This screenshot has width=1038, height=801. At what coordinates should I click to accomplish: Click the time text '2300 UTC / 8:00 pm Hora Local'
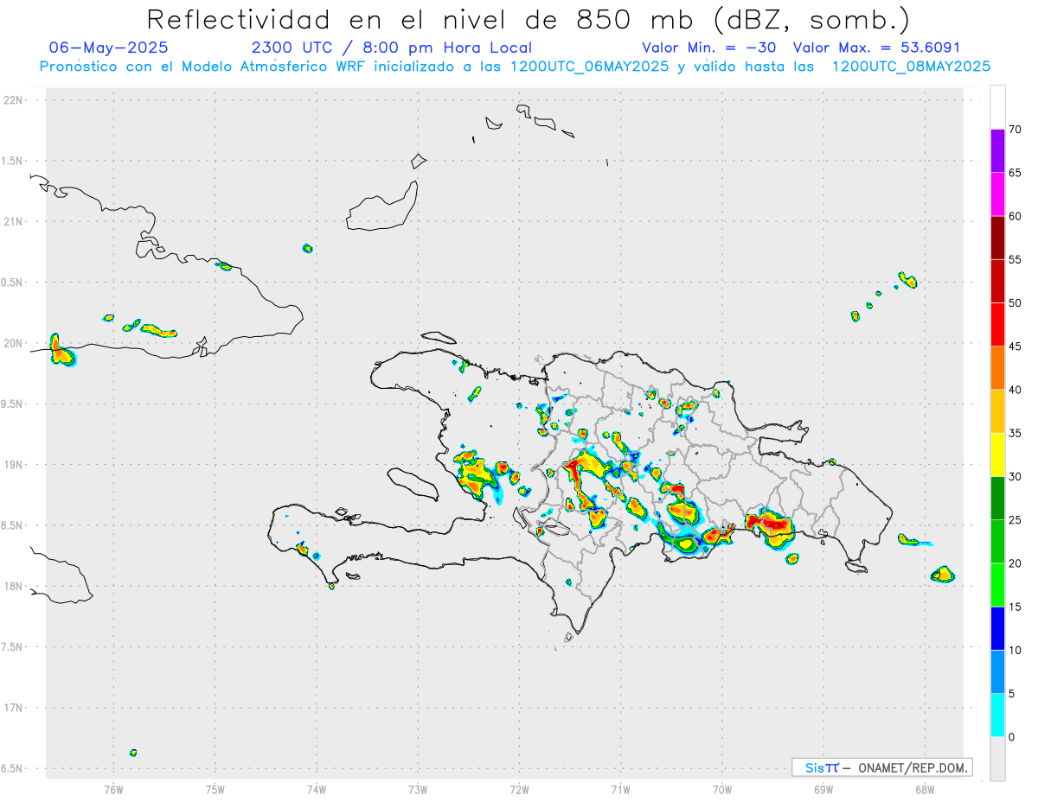391,48
